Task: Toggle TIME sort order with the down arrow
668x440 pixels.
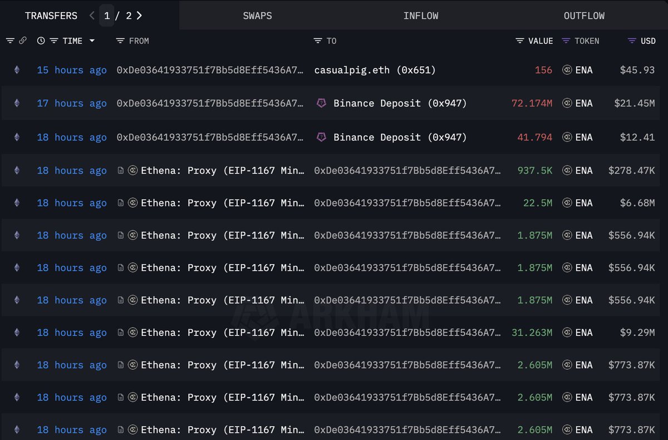Action: click(92, 41)
